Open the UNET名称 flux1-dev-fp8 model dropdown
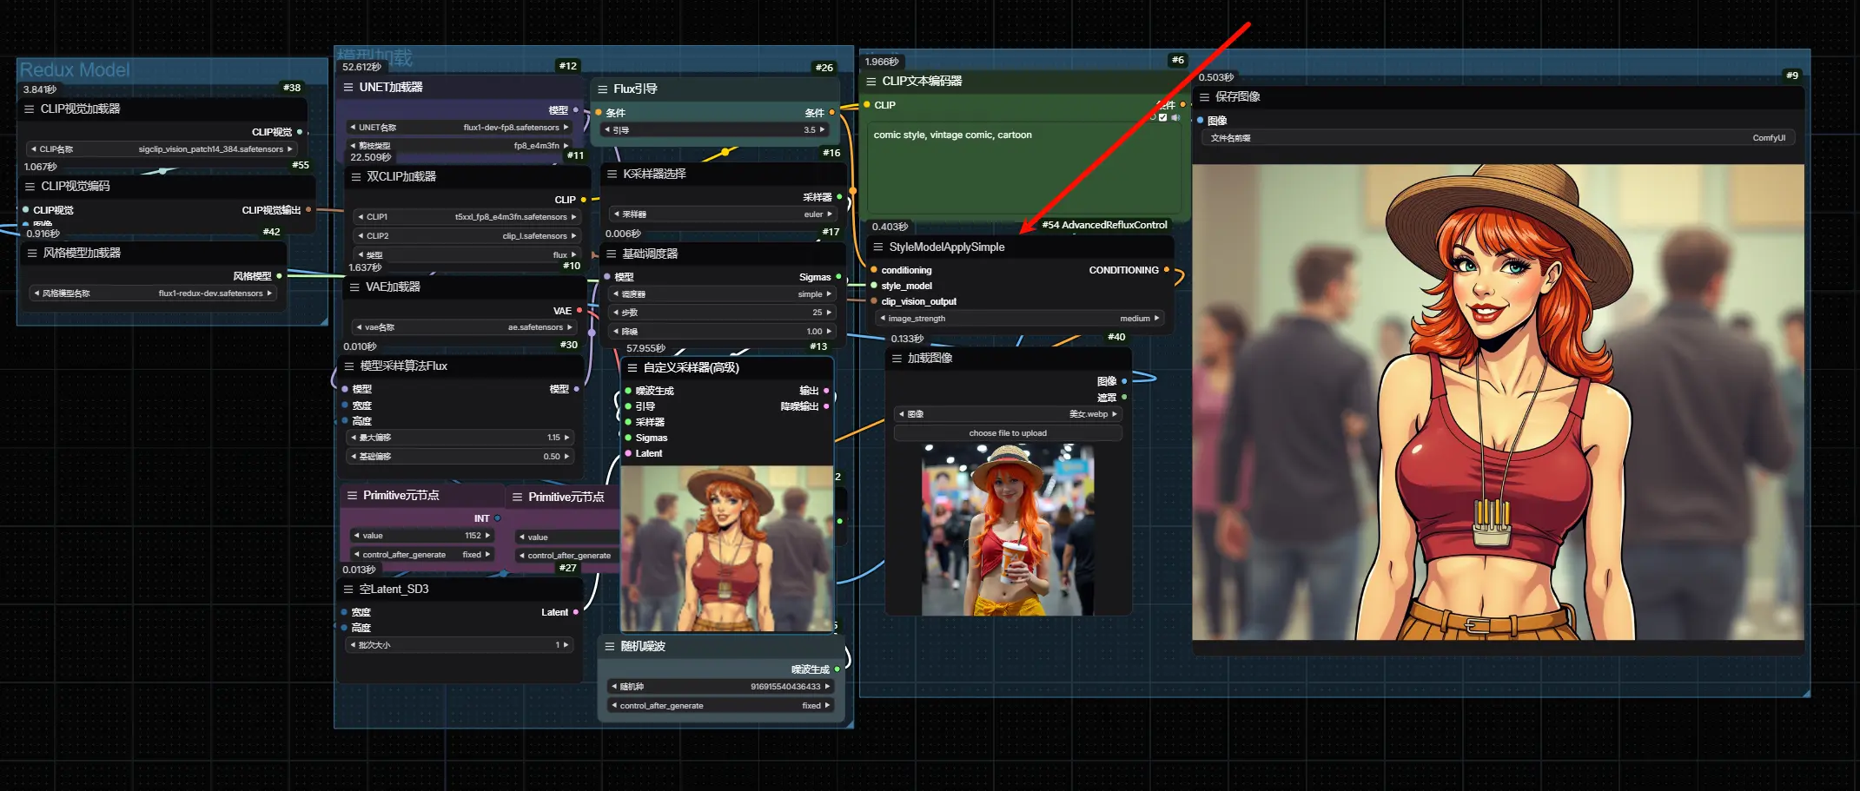 click(x=459, y=128)
